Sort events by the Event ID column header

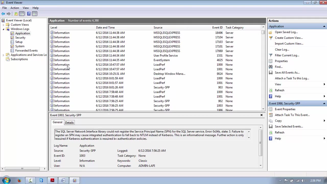pos(217,28)
